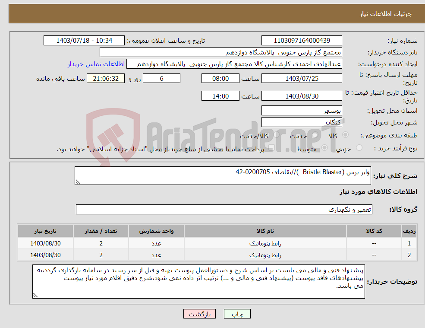Click the resize handle of description box
This screenshot has height=328, width=425.
tap(78, 182)
